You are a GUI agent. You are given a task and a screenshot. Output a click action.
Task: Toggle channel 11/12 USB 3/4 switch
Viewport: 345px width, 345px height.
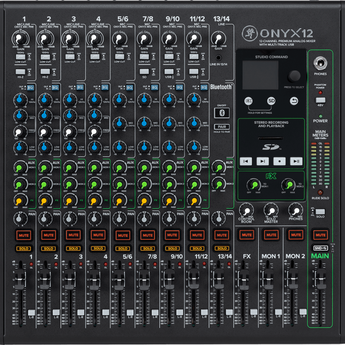click(x=194, y=71)
